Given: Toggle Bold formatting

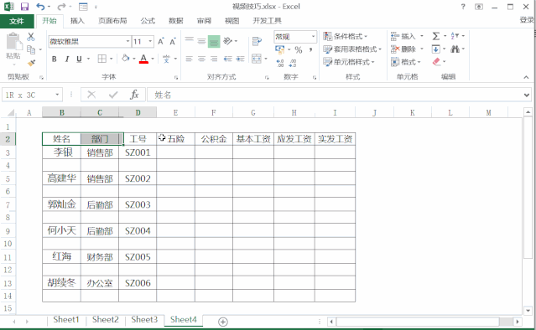Looking at the screenshot, I should click(x=54, y=59).
